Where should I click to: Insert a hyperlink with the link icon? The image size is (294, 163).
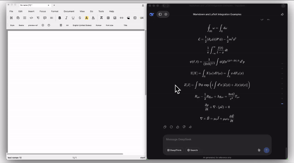point(122,18)
